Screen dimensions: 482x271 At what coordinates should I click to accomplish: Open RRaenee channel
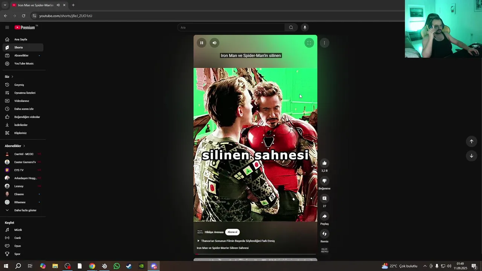tap(23, 202)
